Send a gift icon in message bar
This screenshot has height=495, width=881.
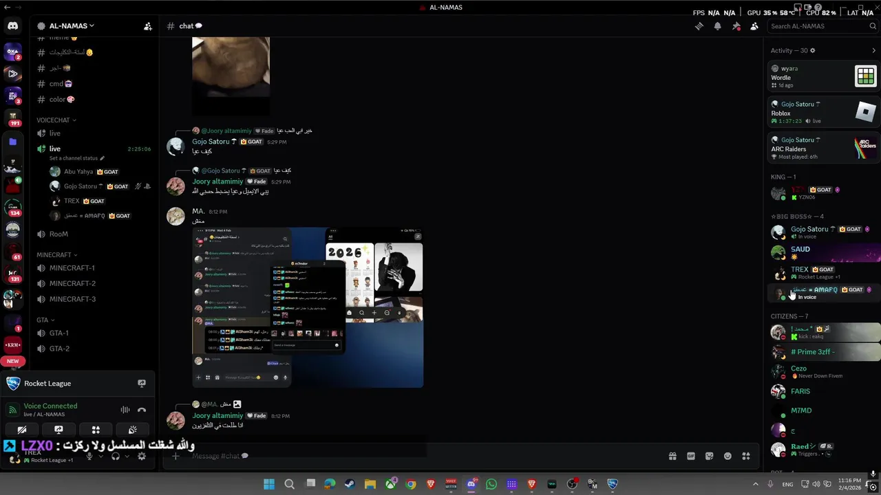(672, 456)
